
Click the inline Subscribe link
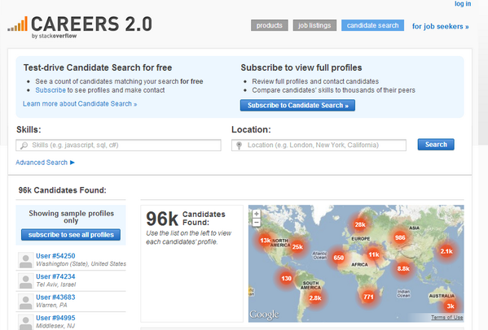pyautogui.click(x=51, y=90)
